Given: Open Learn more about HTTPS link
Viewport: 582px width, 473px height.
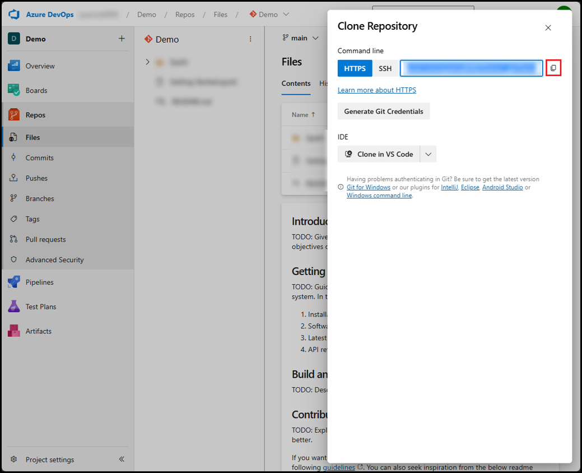Looking at the screenshot, I should [377, 90].
